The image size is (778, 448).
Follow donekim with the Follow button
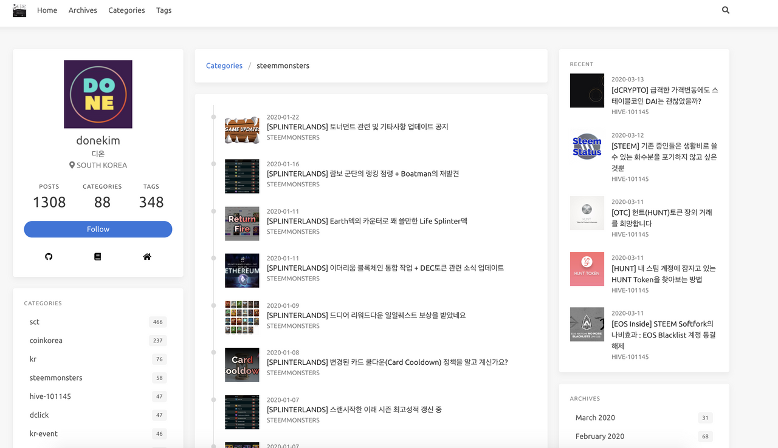[x=98, y=229]
